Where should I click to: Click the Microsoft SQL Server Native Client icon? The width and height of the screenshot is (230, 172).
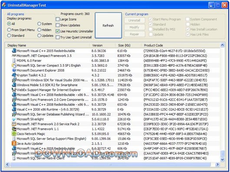click(x=14, y=158)
